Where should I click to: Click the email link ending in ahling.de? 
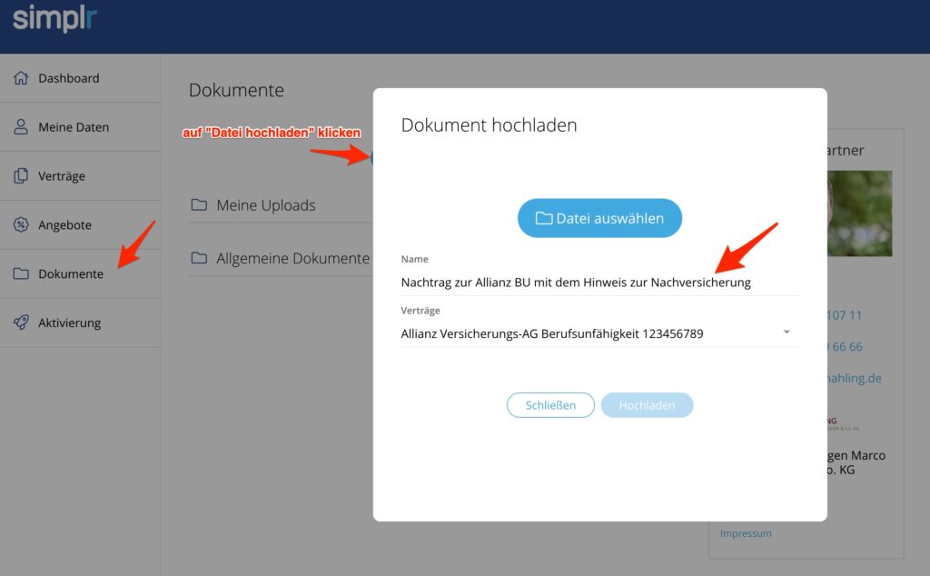pyautogui.click(x=854, y=378)
